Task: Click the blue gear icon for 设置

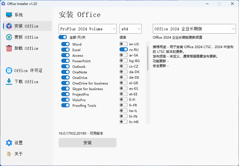Action: click(9, 143)
